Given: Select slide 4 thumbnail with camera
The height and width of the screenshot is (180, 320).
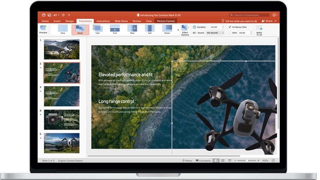Looking at the screenshot, I should pos(62,120).
